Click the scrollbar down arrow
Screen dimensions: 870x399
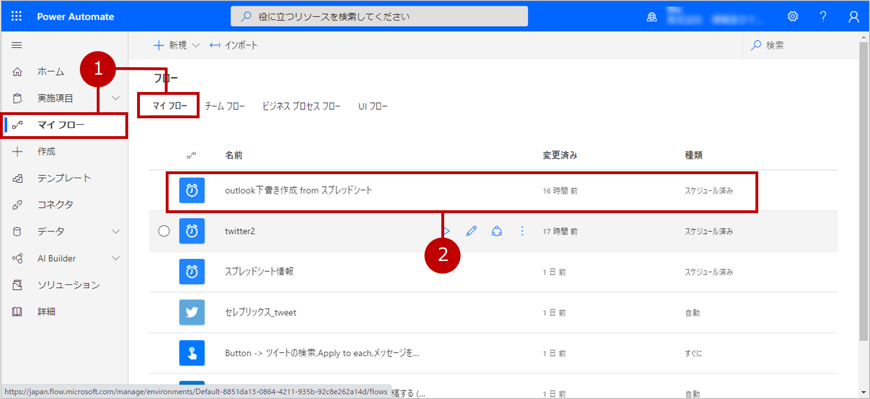click(x=863, y=392)
